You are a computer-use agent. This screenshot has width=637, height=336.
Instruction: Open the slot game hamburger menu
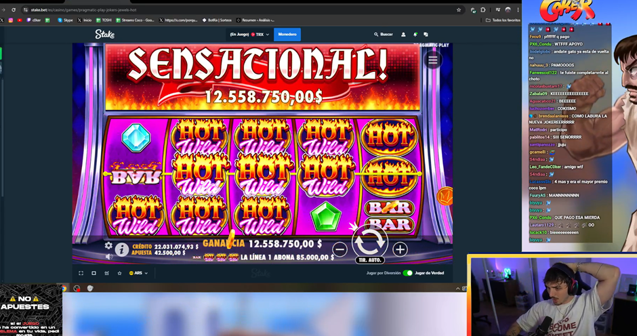pyautogui.click(x=433, y=60)
